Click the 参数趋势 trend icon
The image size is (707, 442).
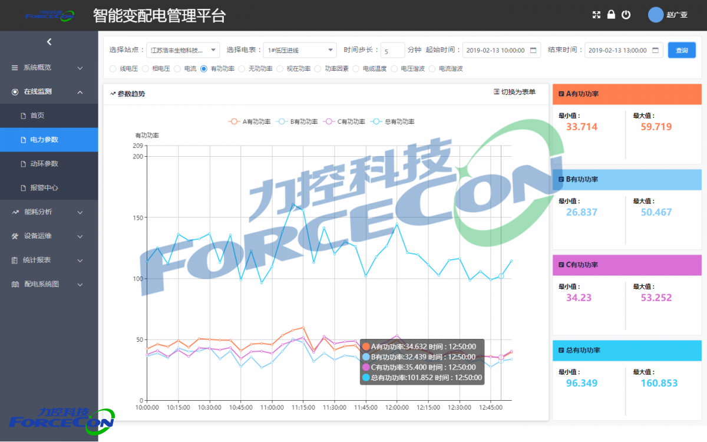(x=113, y=94)
